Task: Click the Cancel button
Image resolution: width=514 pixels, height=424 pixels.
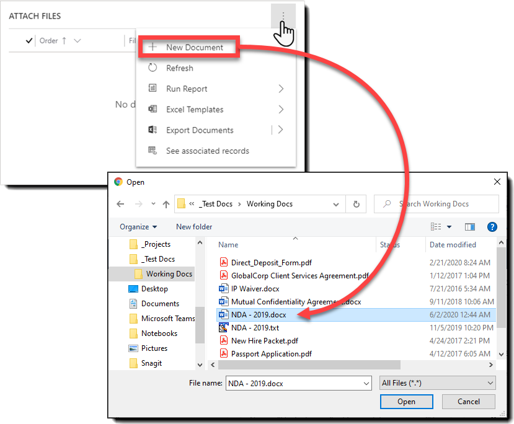Action: 469,402
